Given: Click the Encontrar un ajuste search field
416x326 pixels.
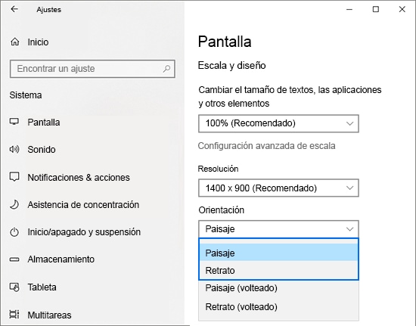Looking at the screenshot, I should coord(92,69).
